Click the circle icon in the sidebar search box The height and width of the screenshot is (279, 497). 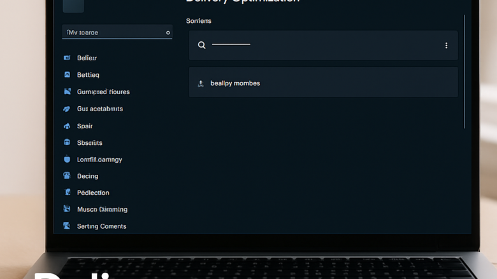point(168,32)
